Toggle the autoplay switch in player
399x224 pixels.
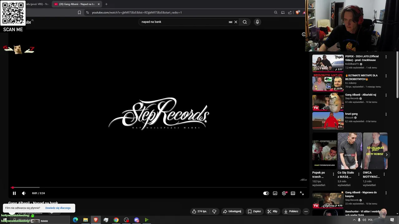click(x=266, y=193)
